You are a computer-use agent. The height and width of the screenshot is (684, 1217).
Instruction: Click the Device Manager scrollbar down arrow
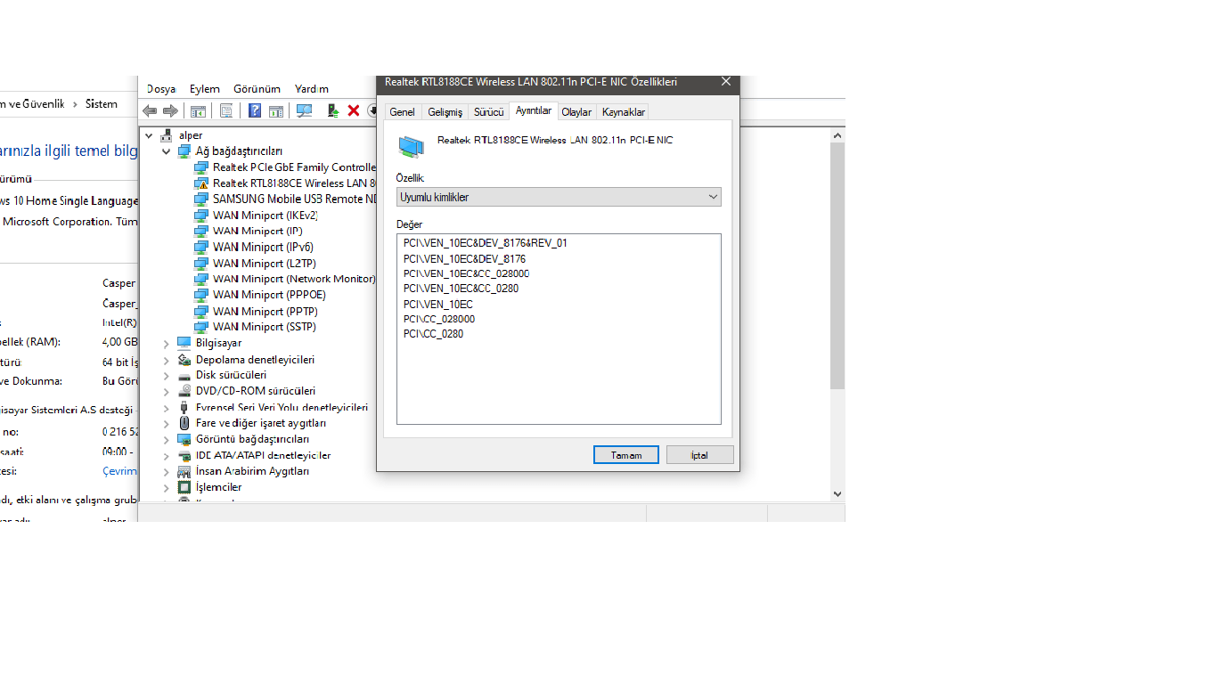click(x=837, y=493)
